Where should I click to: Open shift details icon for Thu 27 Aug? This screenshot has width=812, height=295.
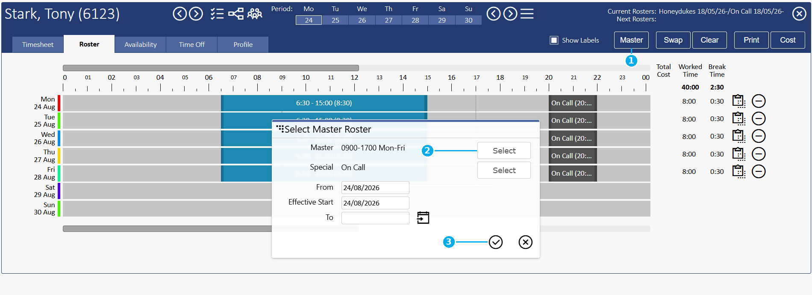[739, 154]
